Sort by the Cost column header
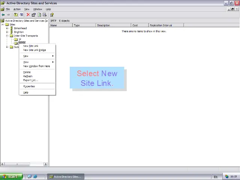 [x=140, y=25]
